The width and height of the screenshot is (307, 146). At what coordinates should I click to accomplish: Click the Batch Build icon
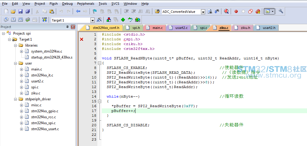click(28, 20)
